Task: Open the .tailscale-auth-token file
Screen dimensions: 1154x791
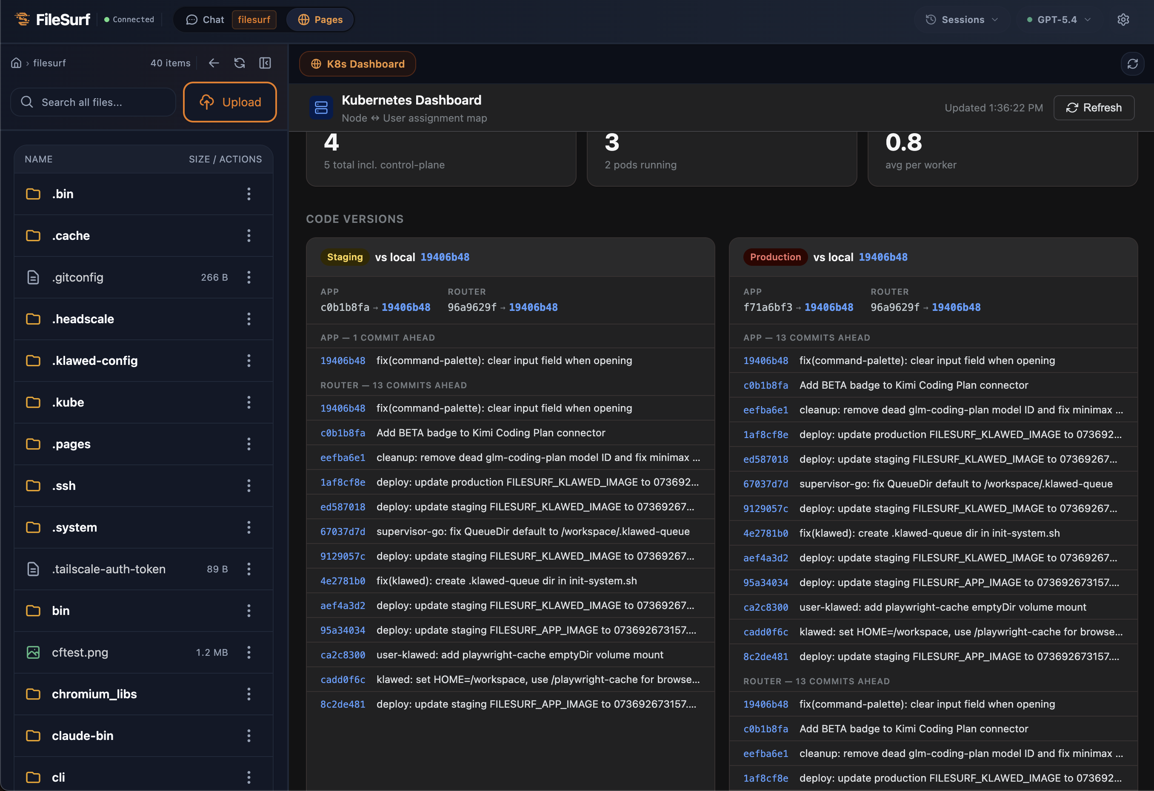Action: 109,569
